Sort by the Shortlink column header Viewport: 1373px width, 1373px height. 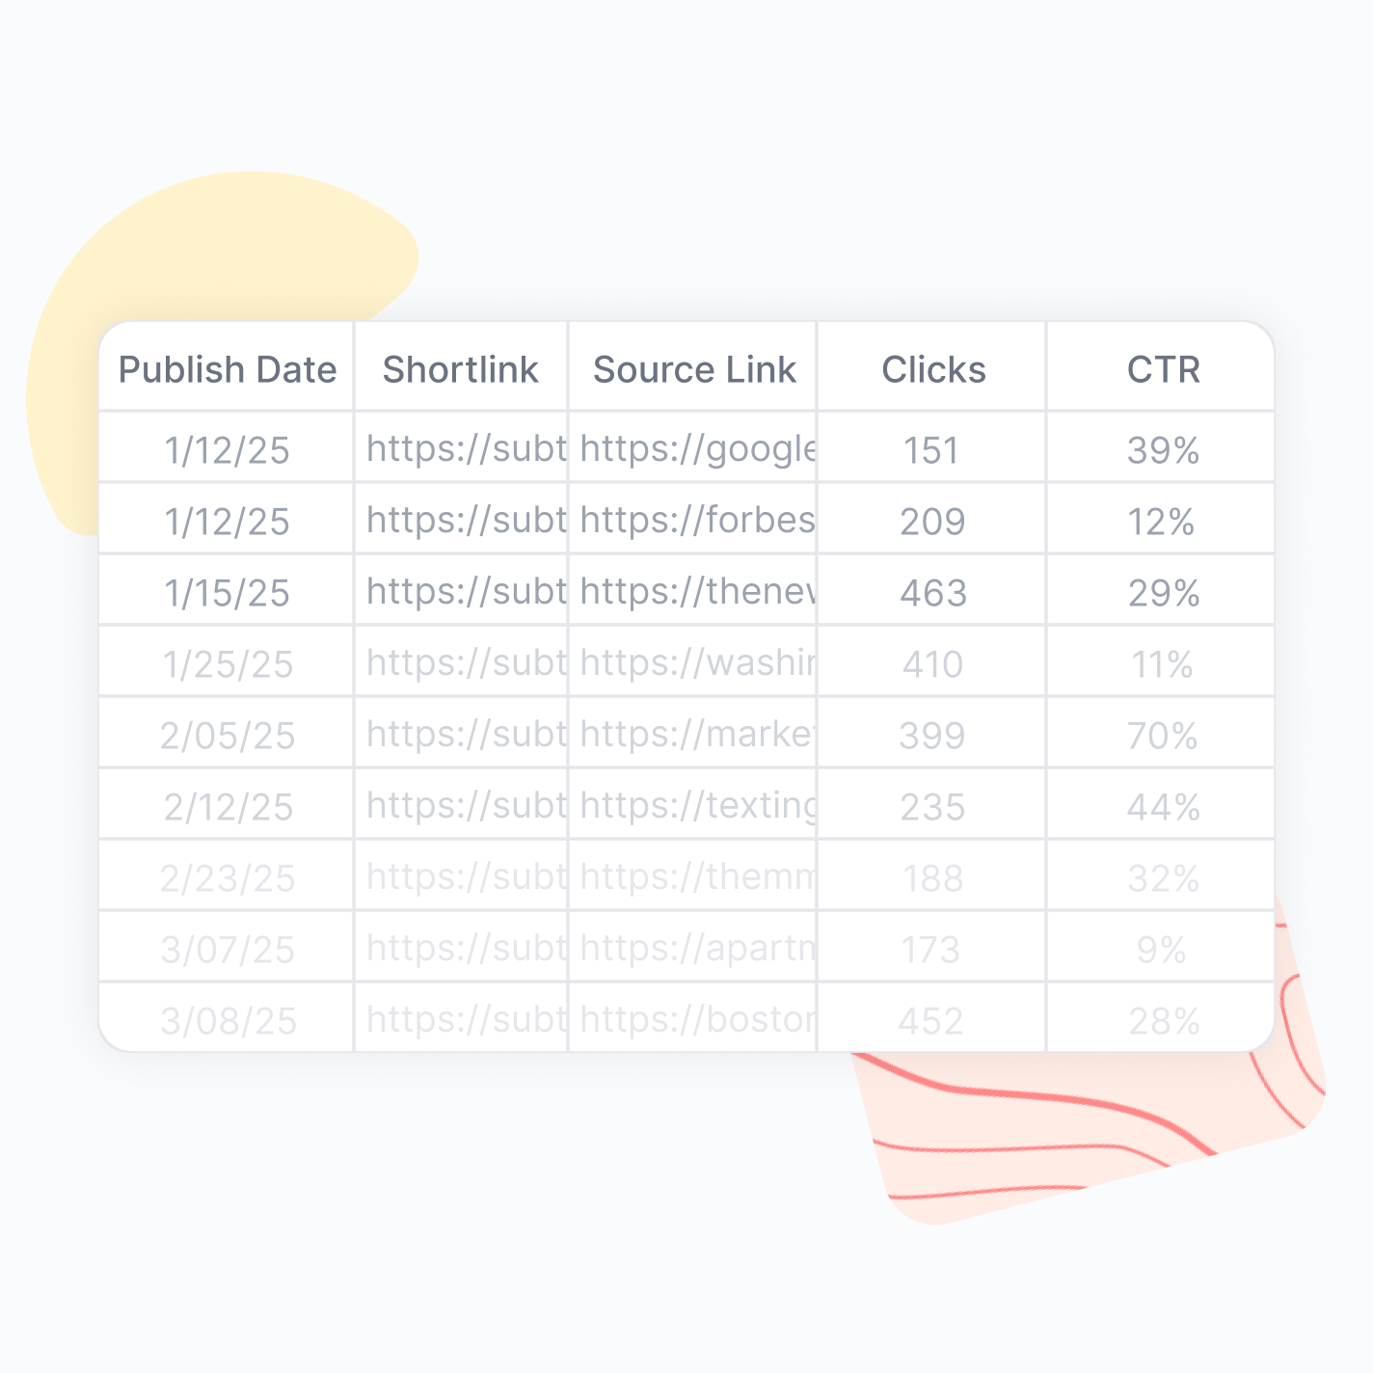(461, 369)
